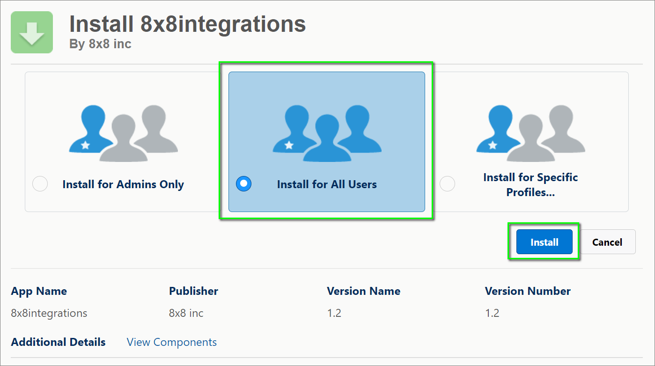Click the green download arrow icon

click(x=32, y=32)
